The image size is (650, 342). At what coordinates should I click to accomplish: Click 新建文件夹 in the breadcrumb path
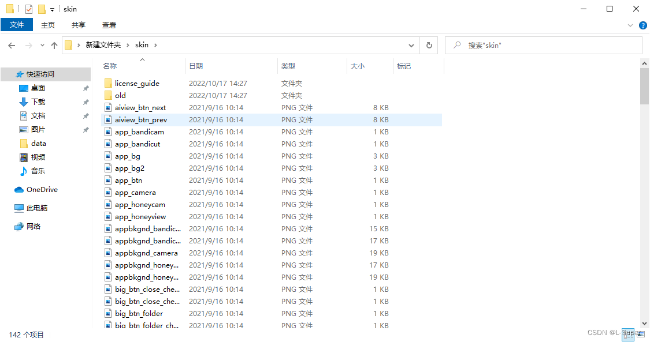point(103,45)
